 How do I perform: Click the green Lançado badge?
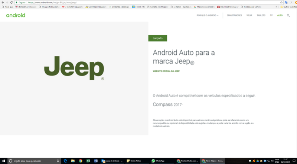[x=157, y=38]
